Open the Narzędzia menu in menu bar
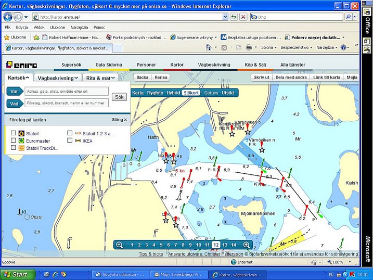373x280 pixels. 80,27
